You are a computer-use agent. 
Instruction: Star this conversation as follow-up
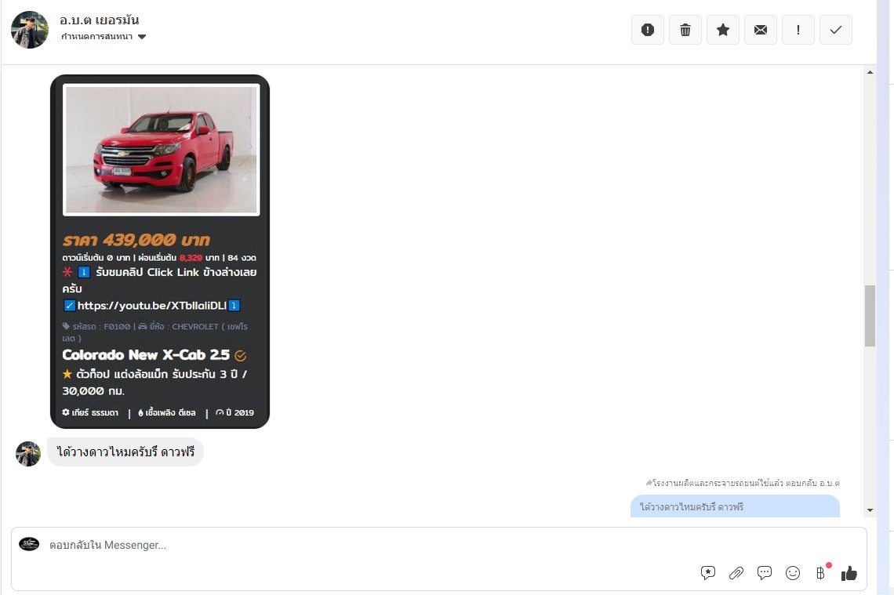click(723, 30)
